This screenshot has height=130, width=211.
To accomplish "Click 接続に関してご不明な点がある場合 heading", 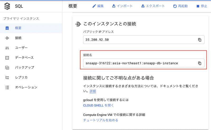I will [118, 78].
